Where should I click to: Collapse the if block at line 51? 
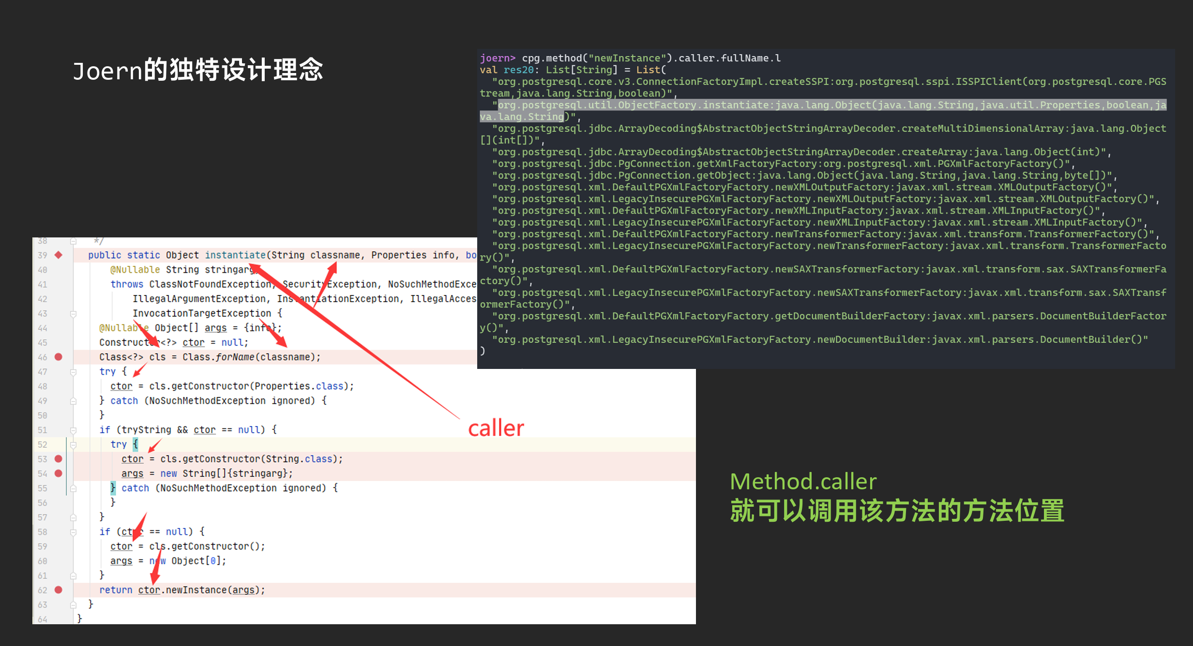pos(74,430)
